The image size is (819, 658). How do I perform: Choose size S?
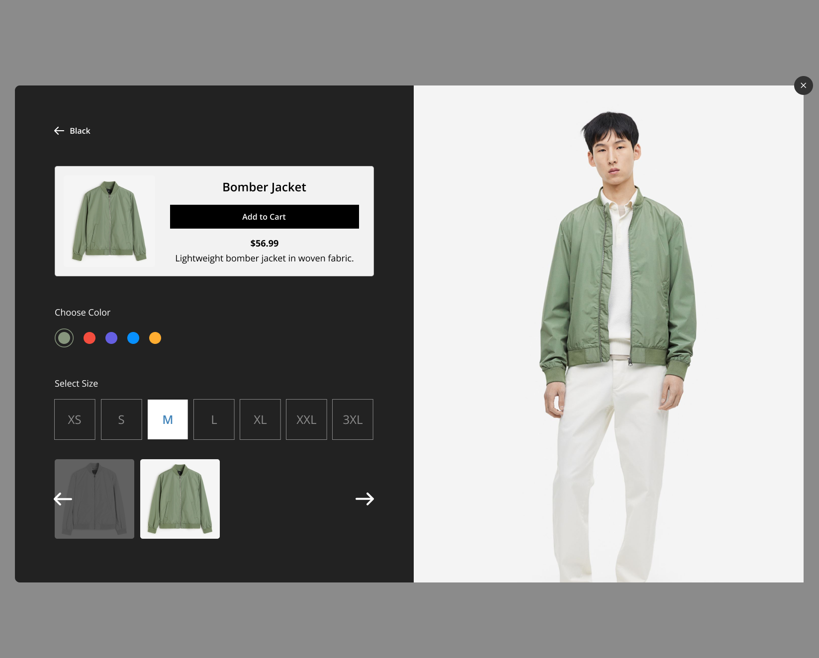pos(121,419)
